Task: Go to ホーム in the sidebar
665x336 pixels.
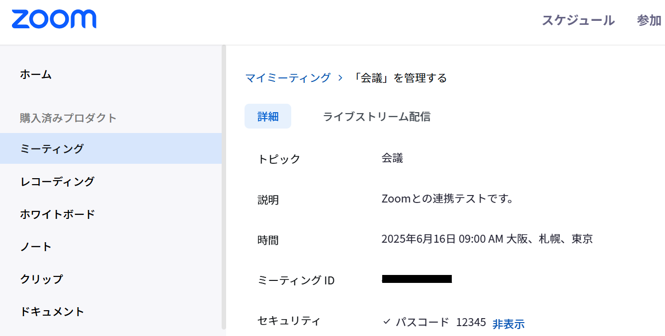Action: 36,74
